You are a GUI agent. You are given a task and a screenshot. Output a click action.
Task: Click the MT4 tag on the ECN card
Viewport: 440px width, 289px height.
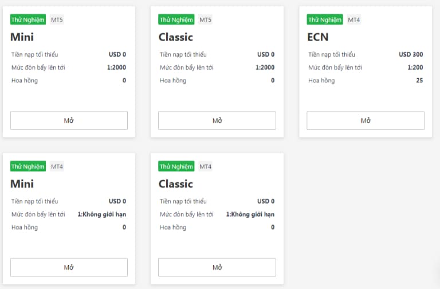click(x=353, y=20)
